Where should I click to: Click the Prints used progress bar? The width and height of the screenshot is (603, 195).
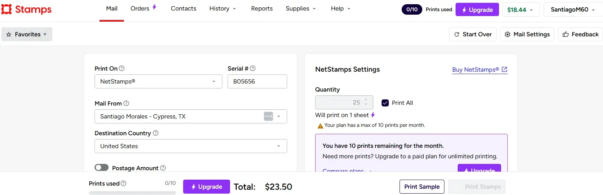pyautogui.click(x=132, y=193)
